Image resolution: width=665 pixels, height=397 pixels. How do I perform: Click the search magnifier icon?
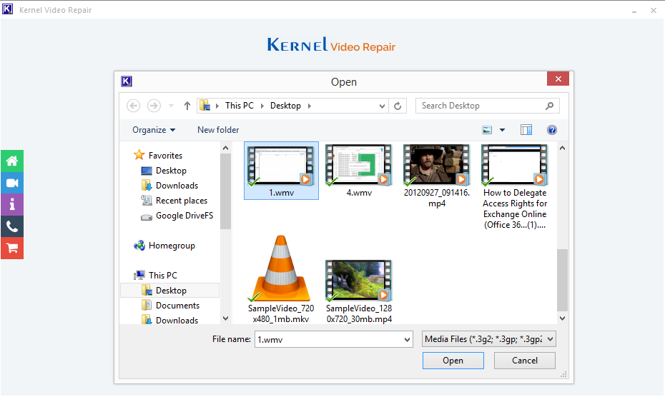pos(550,106)
